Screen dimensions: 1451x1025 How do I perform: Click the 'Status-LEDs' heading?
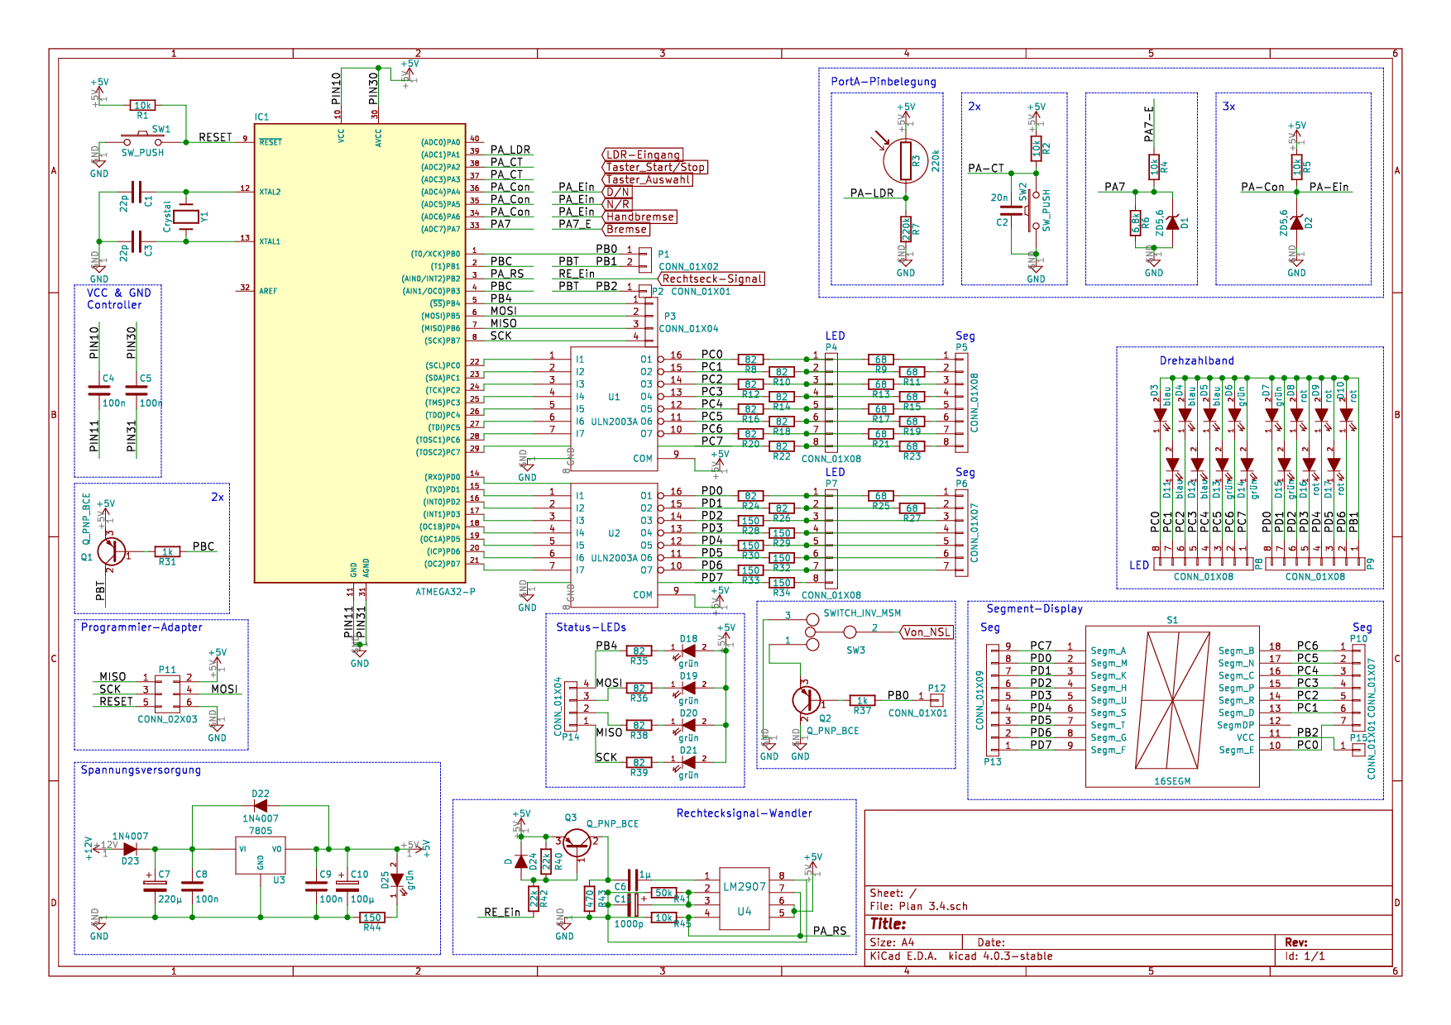[591, 627]
